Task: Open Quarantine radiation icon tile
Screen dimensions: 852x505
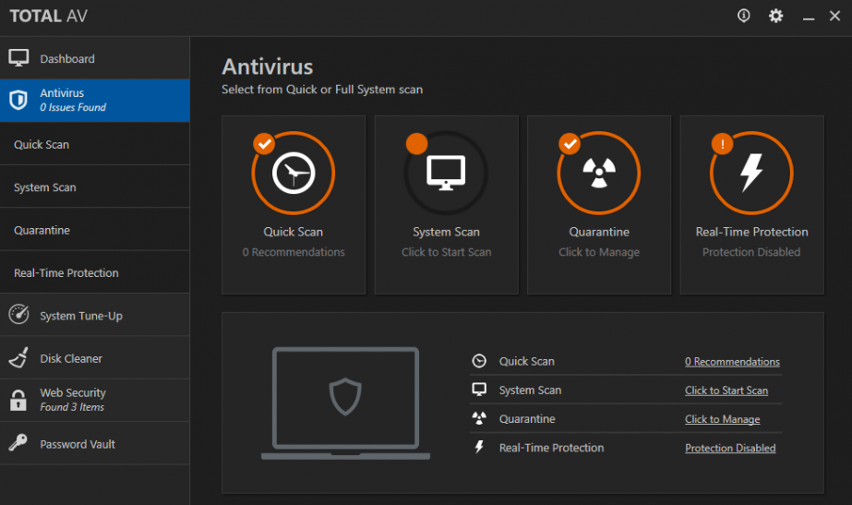Action: 599,173
